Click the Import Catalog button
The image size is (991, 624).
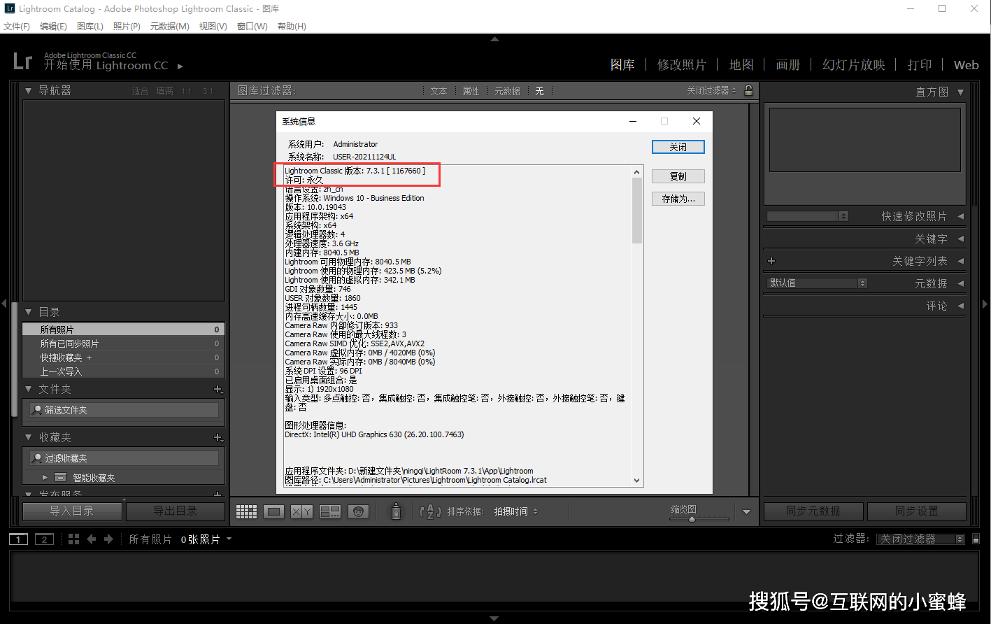(x=72, y=511)
